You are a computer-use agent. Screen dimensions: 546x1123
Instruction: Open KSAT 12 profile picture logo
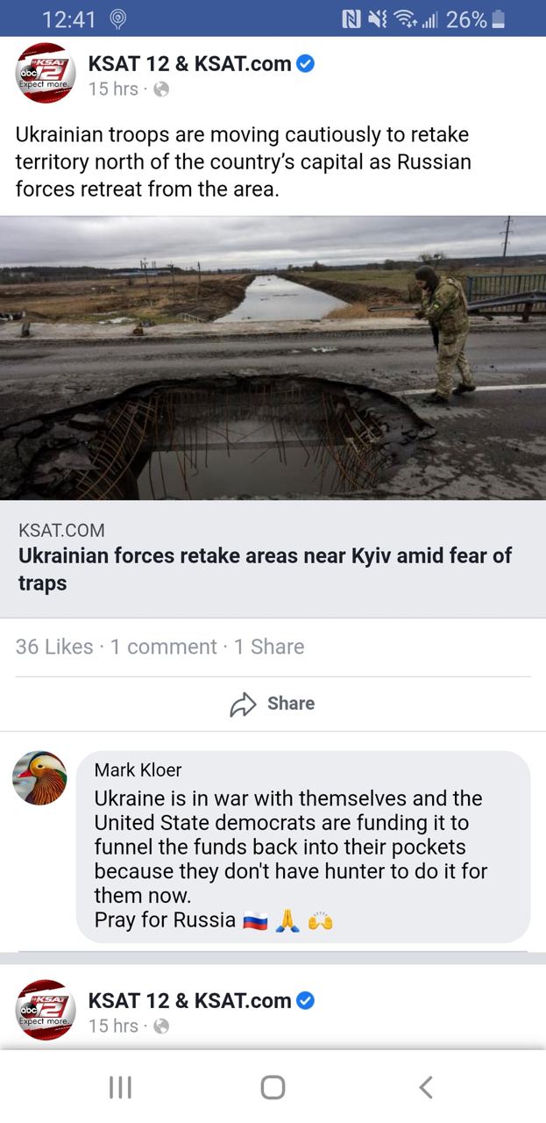46,74
